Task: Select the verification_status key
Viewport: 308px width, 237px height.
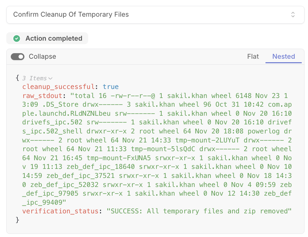Action: click(60, 211)
